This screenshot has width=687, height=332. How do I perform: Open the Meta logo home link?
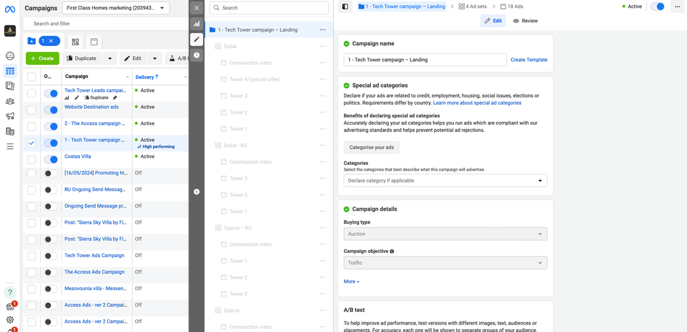10,8
